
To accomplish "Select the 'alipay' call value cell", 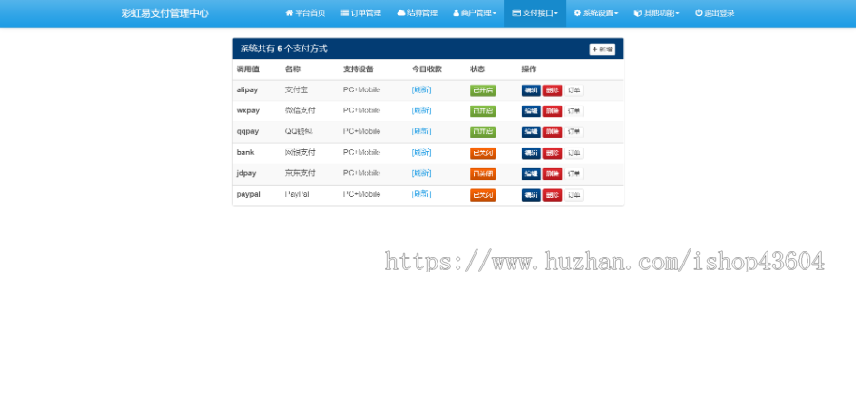I will pyautogui.click(x=247, y=90).
